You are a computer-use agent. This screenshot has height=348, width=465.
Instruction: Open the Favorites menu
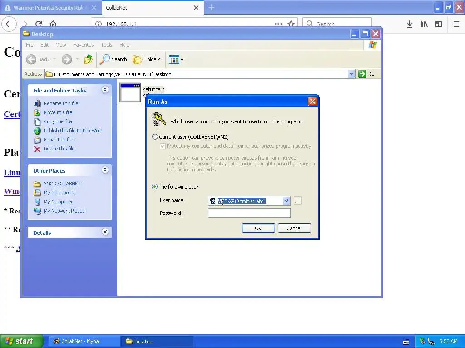click(84, 45)
